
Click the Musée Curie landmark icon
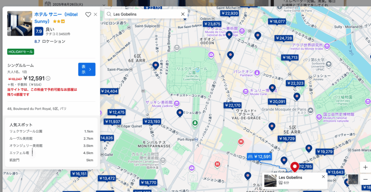click(x=246, y=91)
